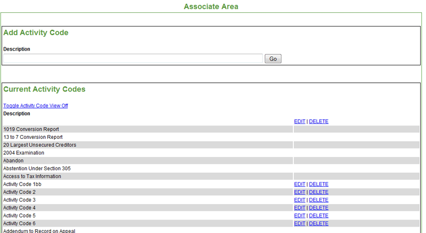Click the Associate Area page title
This screenshot has height=233, width=426.
[x=211, y=6]
